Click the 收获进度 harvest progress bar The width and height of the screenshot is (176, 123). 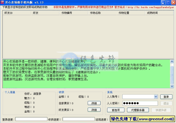coord(79,119)
